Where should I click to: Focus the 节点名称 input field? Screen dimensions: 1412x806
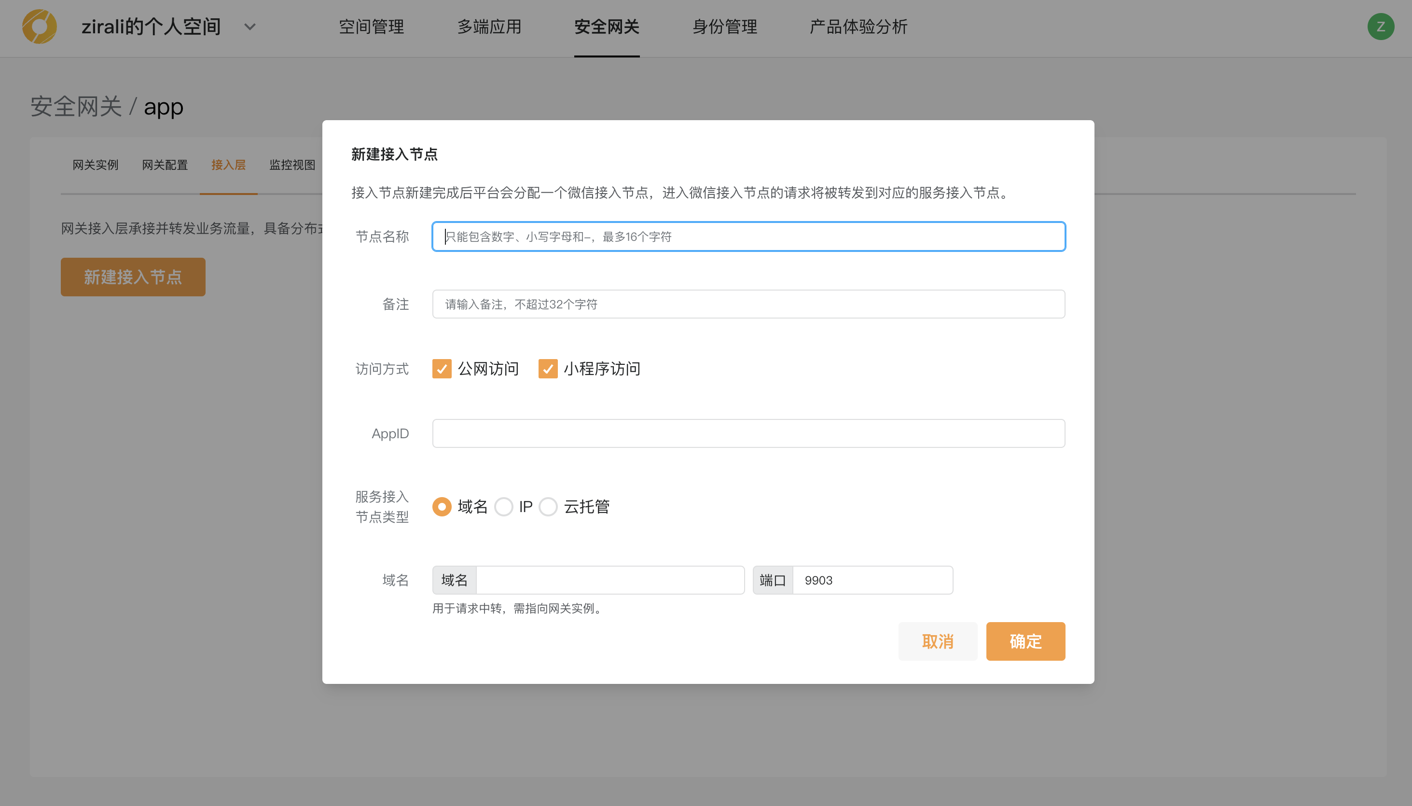[748, 237]
